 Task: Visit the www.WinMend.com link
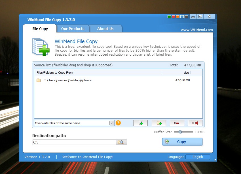click(197, 30)
